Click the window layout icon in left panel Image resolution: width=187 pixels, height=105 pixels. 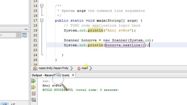click(25, 35)
